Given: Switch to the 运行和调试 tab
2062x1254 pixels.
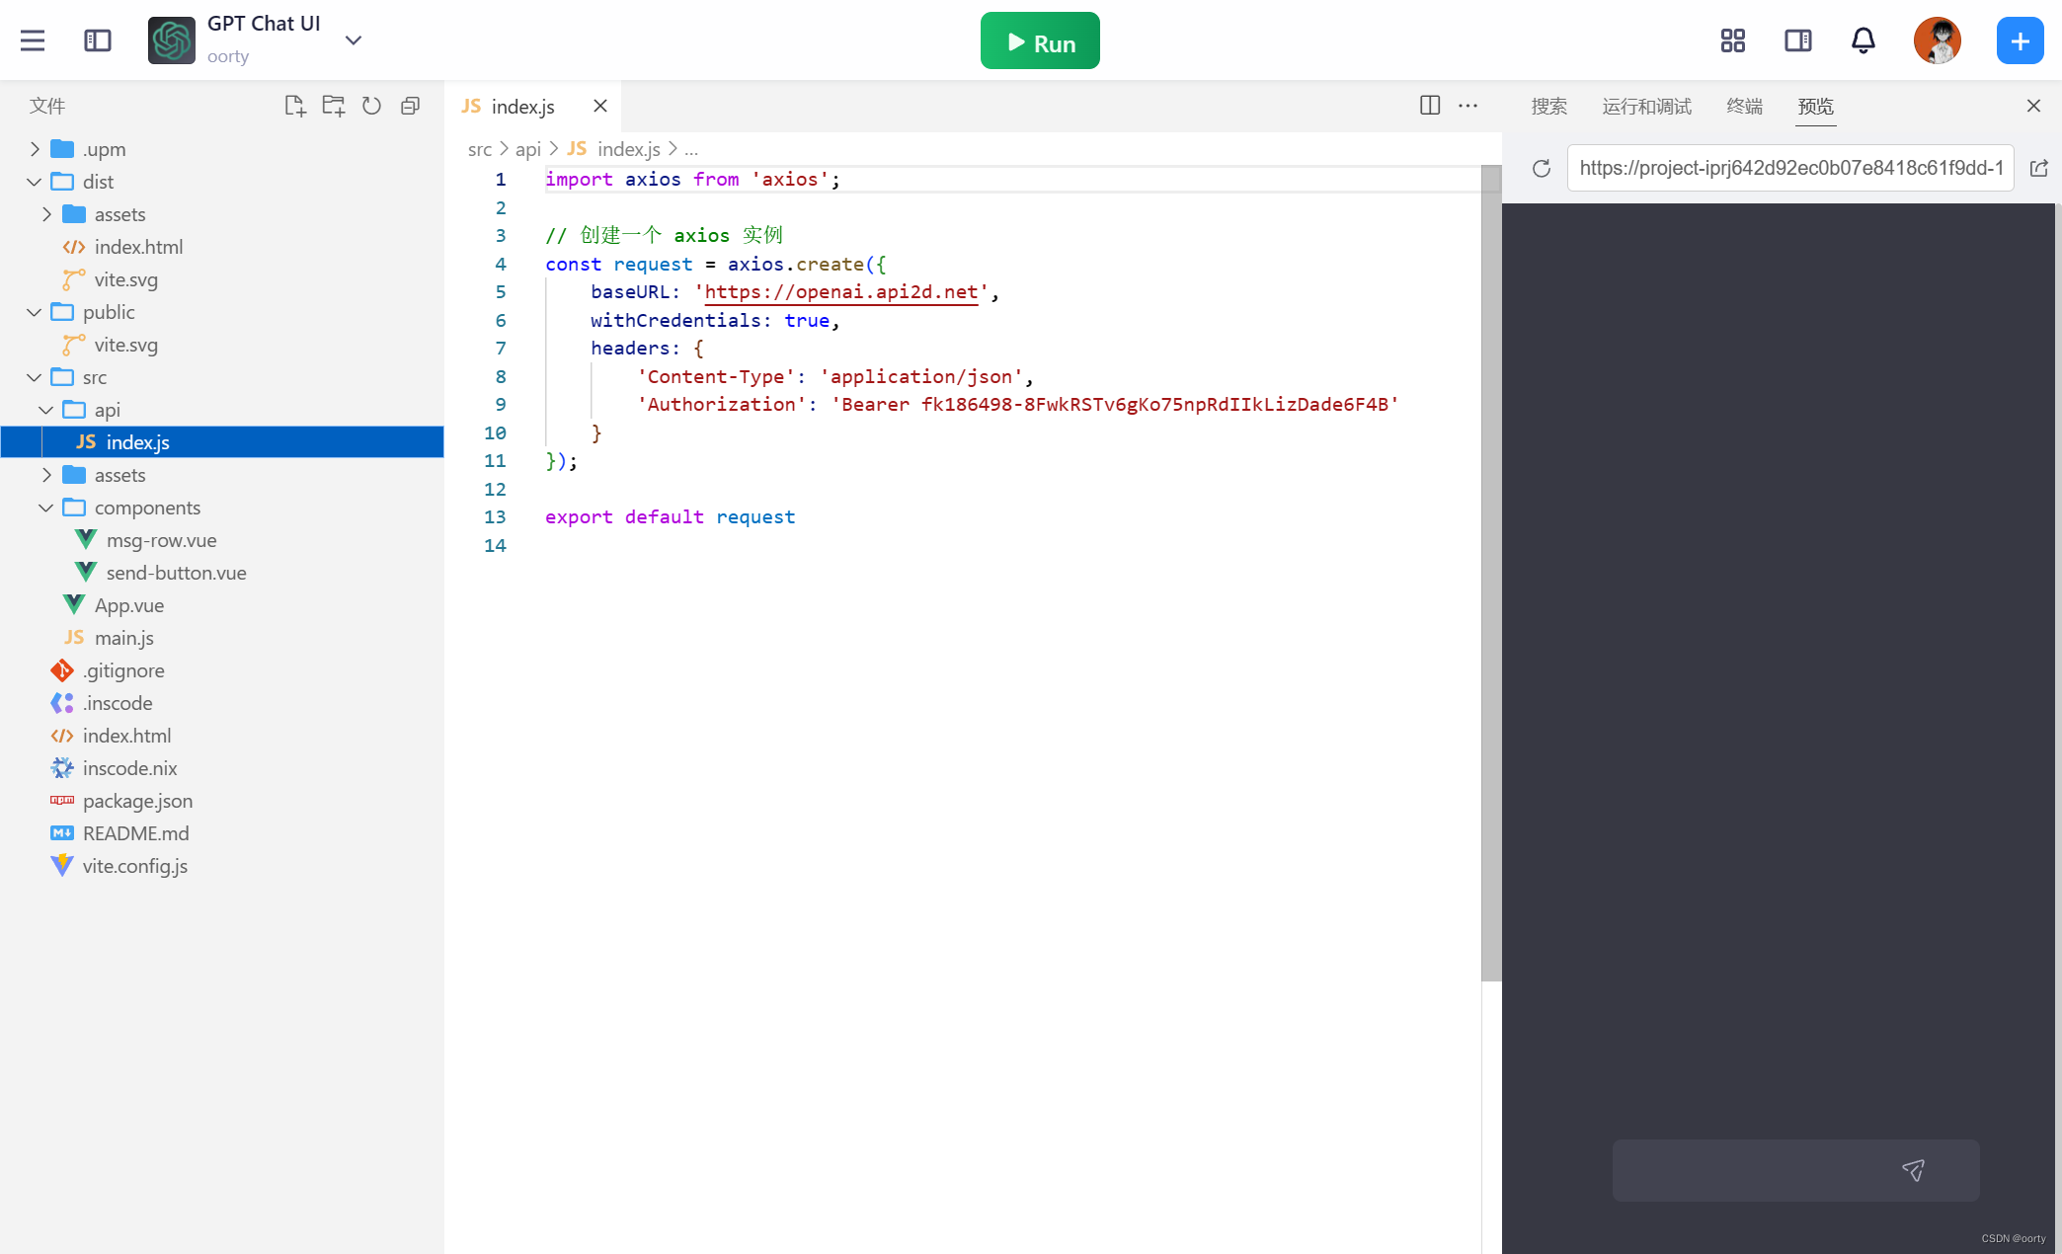Looking at the screenshot, I should [1646, 106].
